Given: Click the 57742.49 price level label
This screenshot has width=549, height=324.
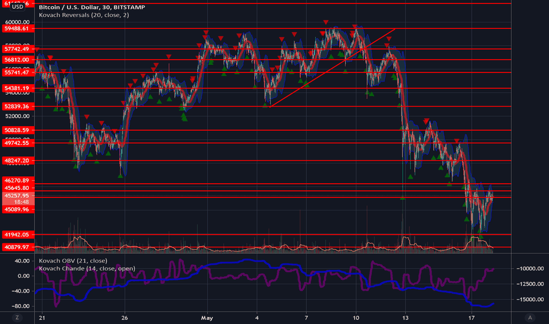Looking at the screenshot, I should click(x=18, y=49).
